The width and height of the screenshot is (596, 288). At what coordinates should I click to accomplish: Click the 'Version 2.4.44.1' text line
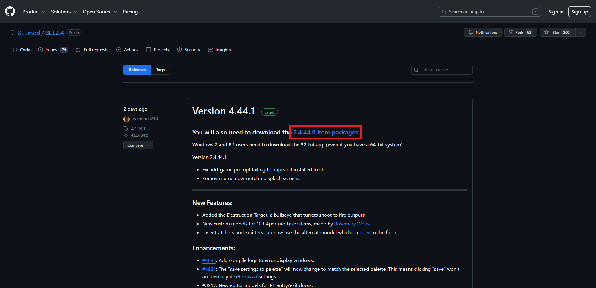click(209, 157)
